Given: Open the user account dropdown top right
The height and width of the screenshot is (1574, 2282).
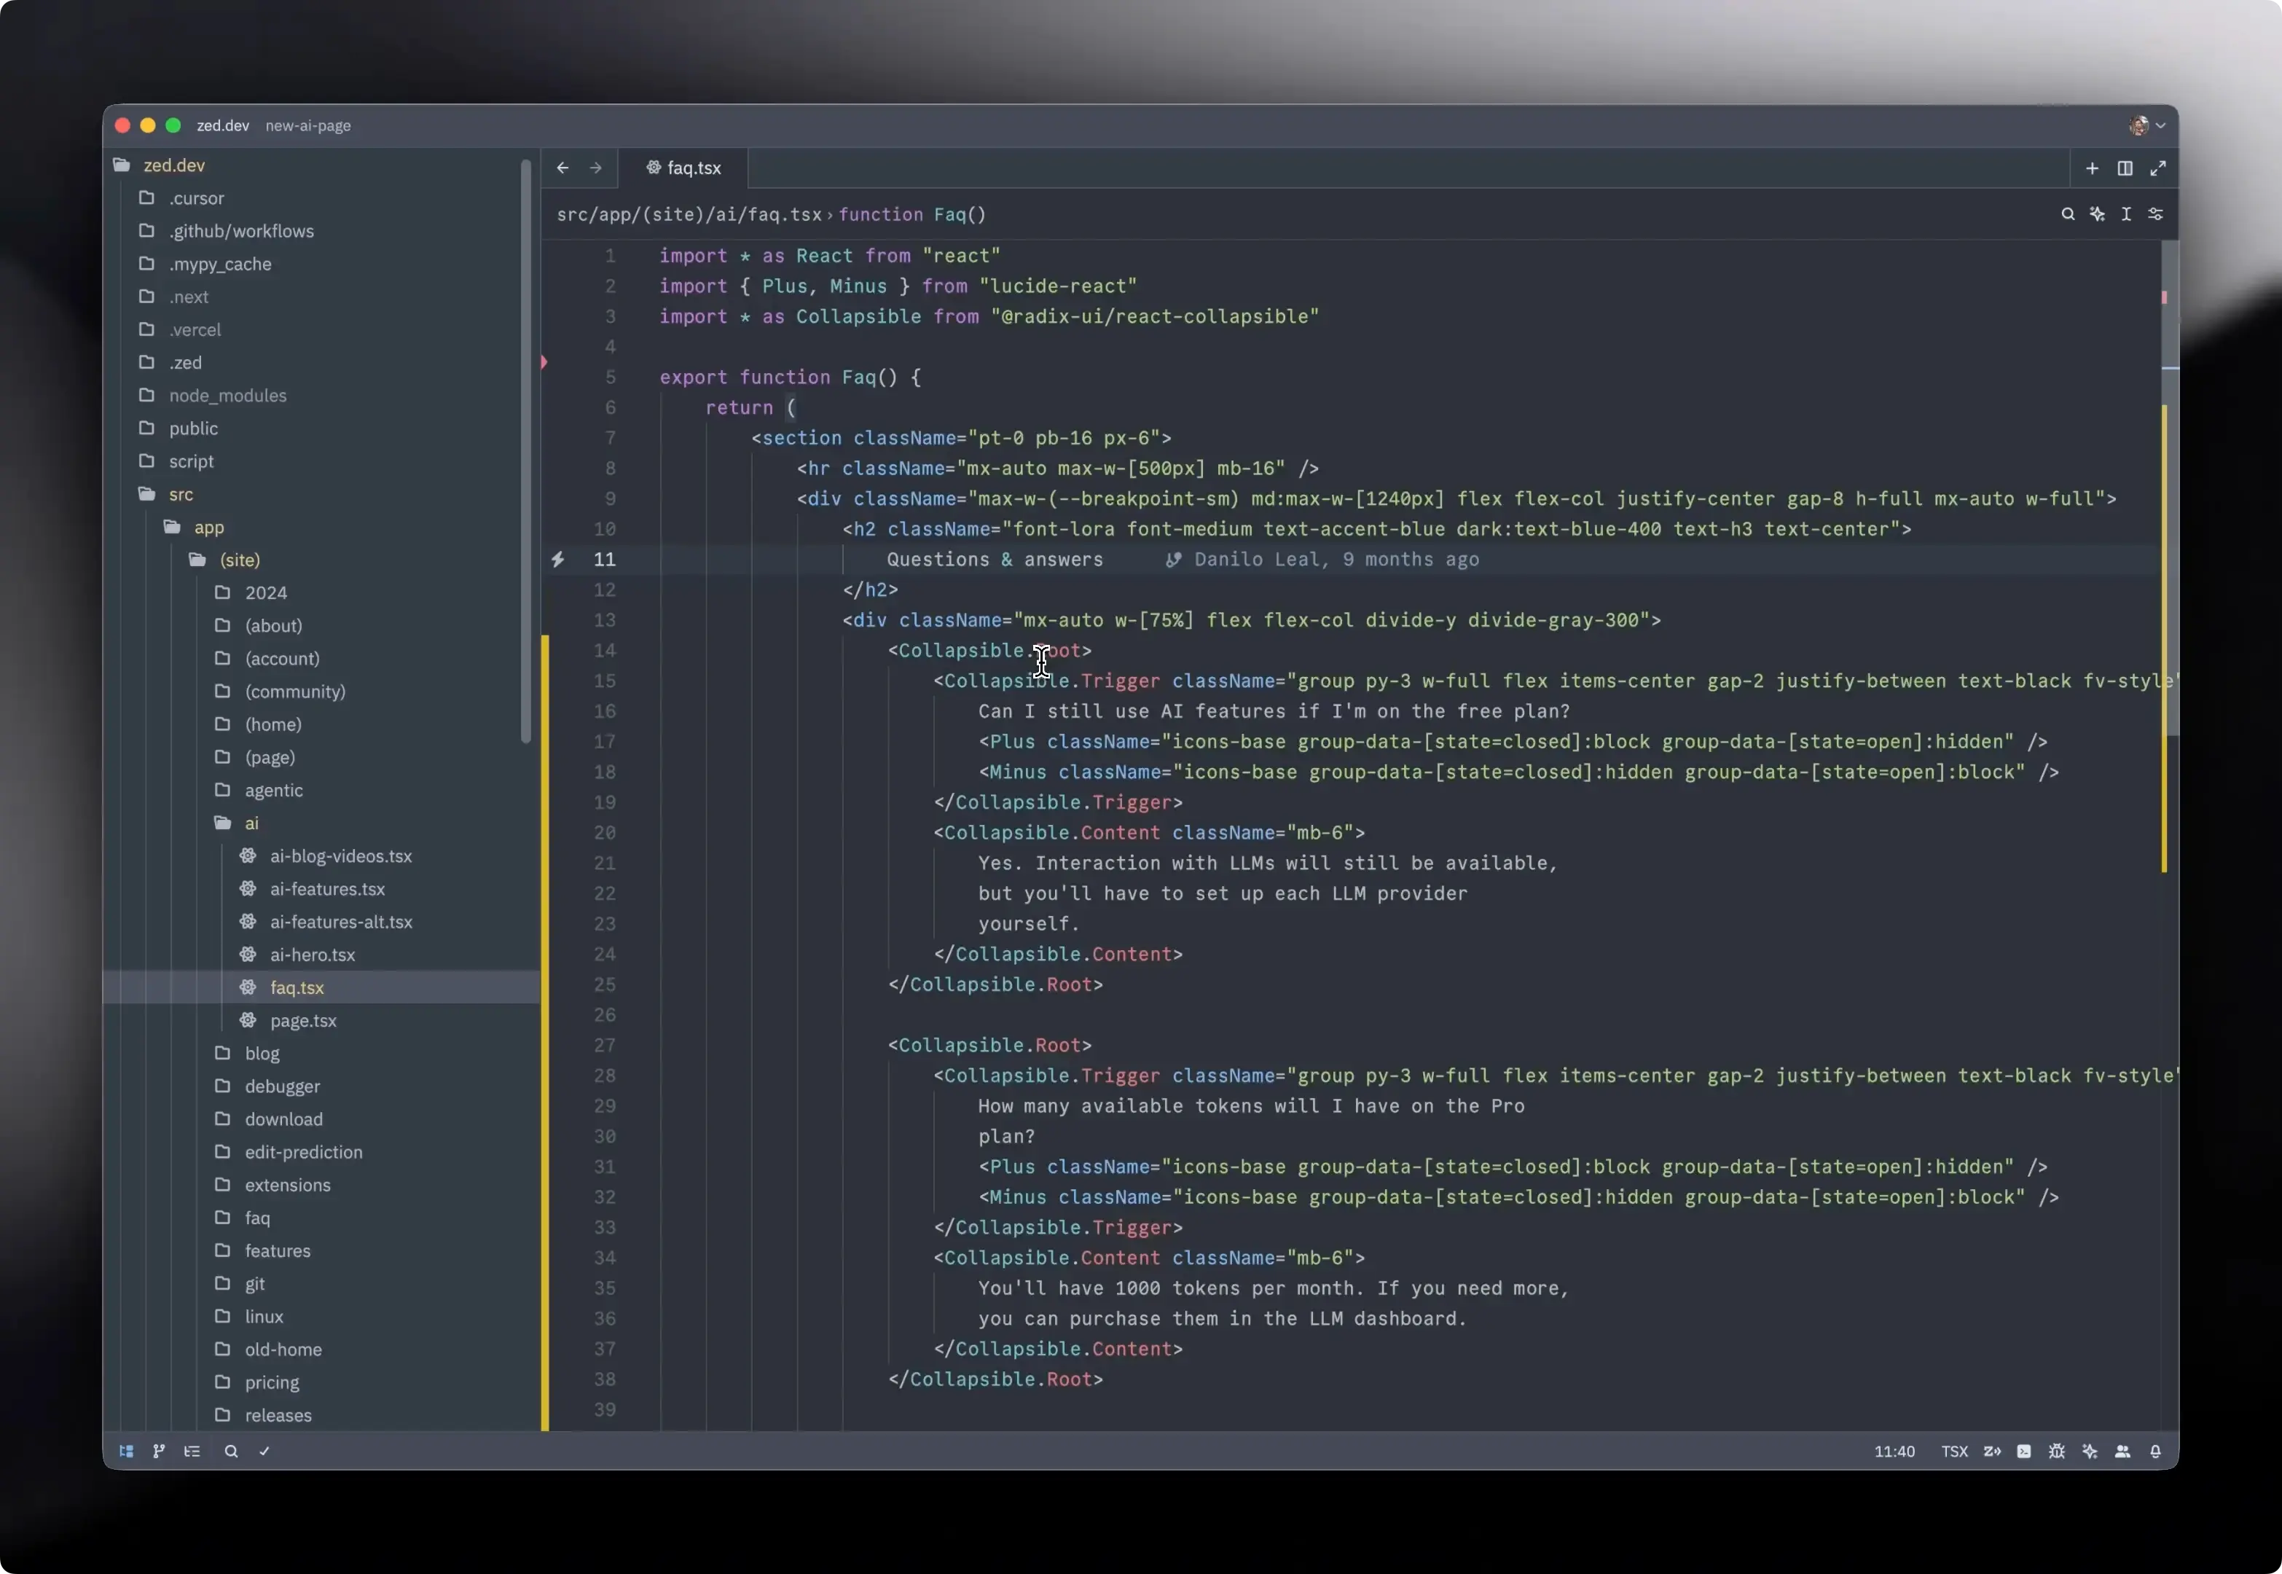Looking at the screenshot, I should pyautogui.click(x=2146, y=125).
